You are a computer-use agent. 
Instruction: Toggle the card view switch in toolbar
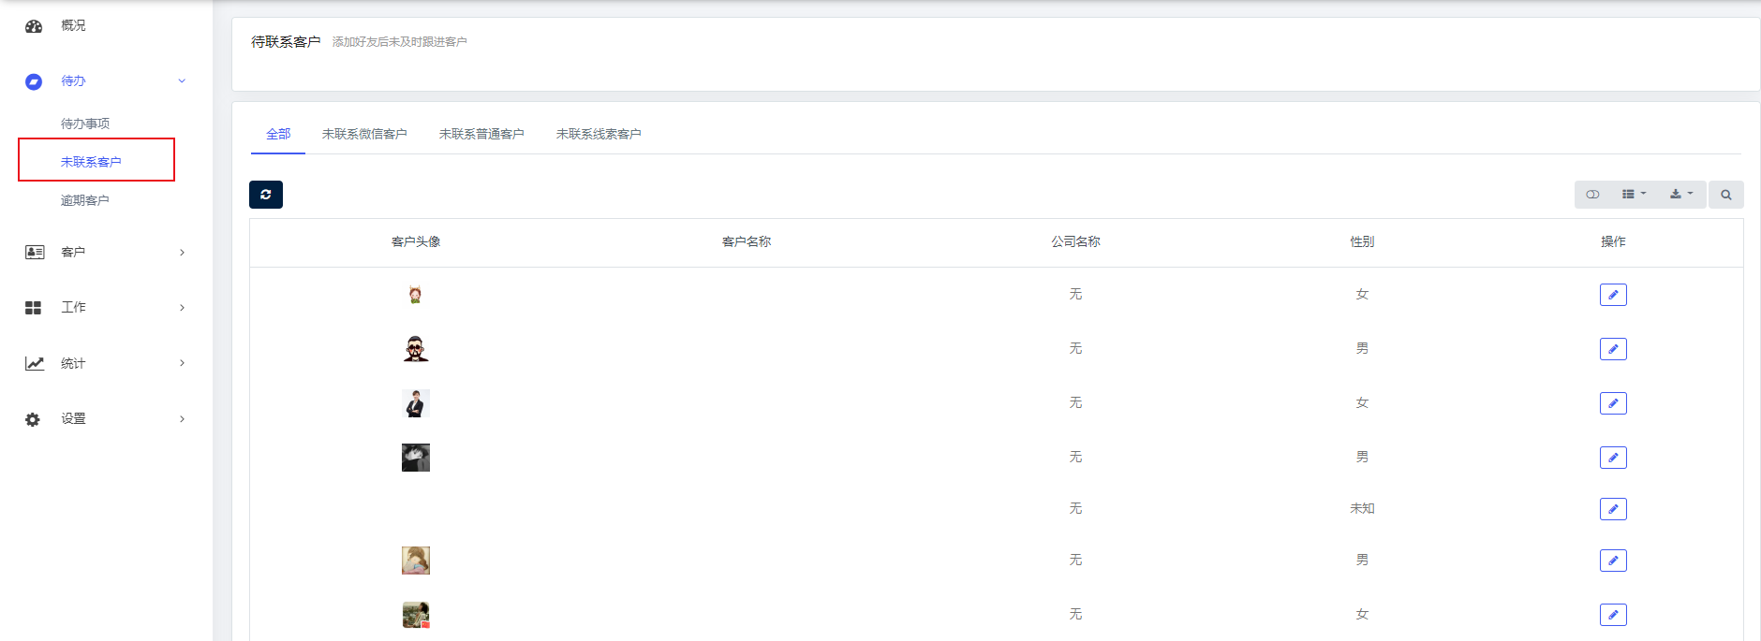1592,195
